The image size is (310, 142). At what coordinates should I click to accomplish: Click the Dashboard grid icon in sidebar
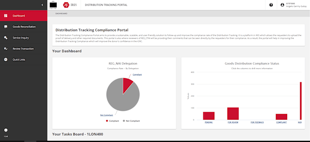pyautogui.click(x=6, y=15)
